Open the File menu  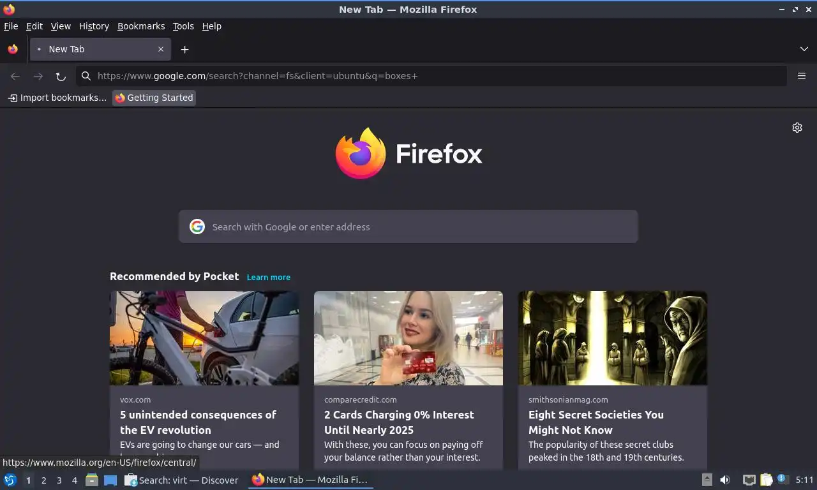pyautogui.click(x=11, y=26)
